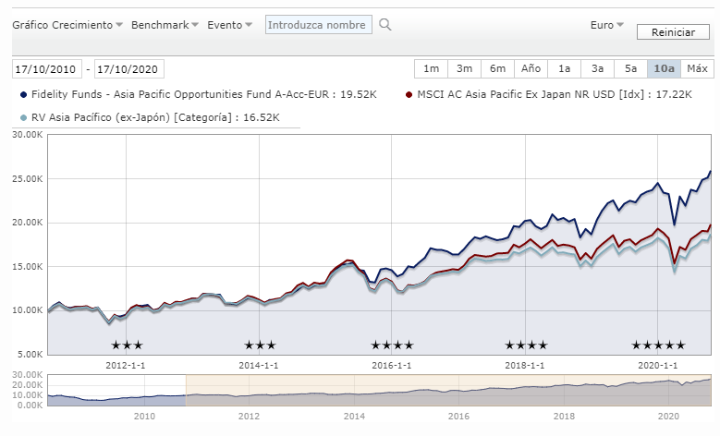Select the Máx time range

(x=697, y=68)
